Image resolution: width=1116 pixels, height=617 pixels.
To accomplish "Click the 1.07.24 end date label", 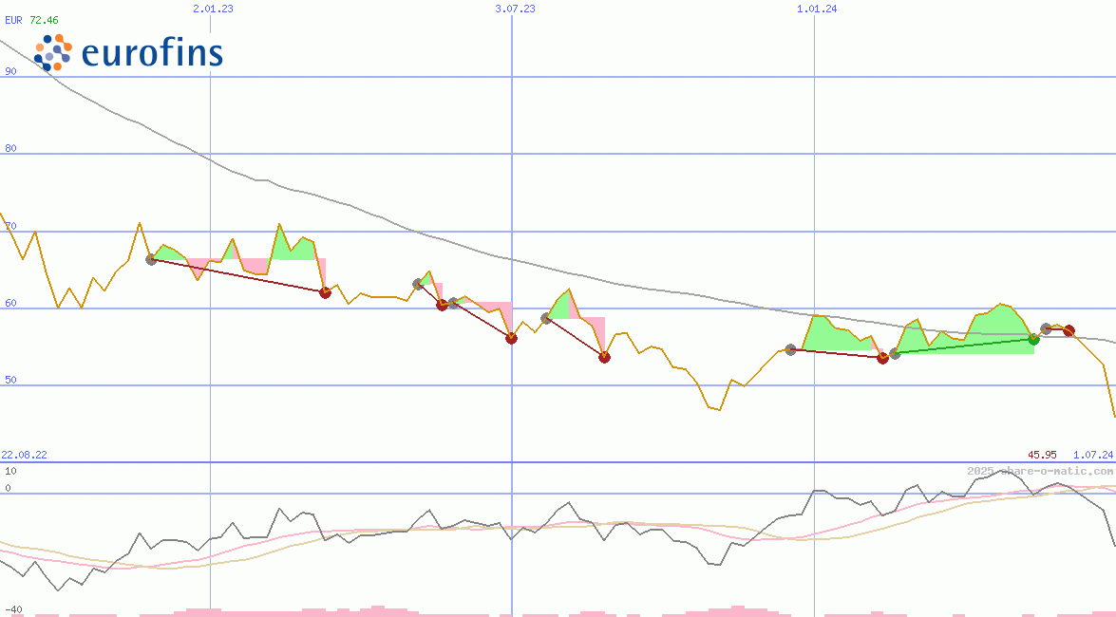I will (x=1093, y=454).
